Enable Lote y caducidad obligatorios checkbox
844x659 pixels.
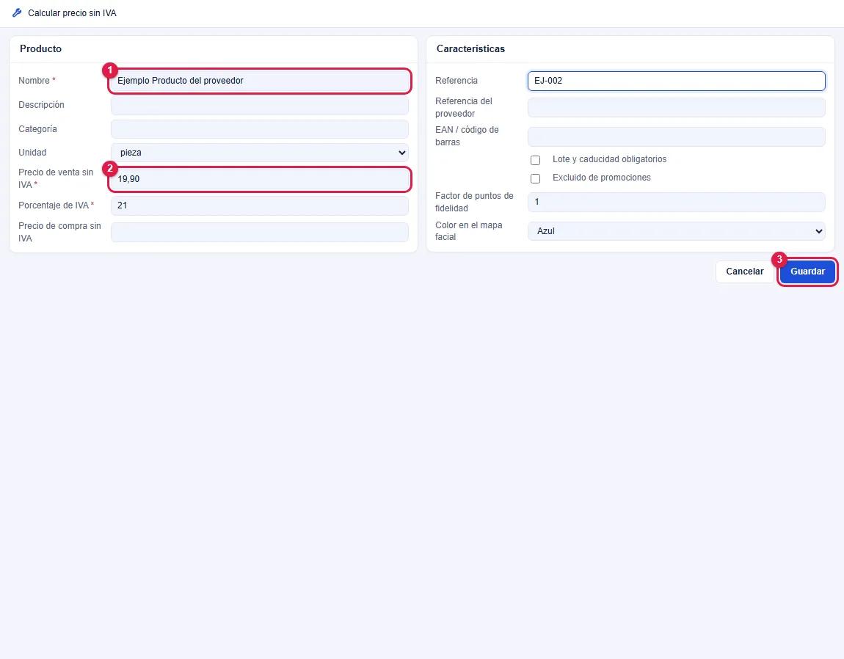(x=535, y=160)
